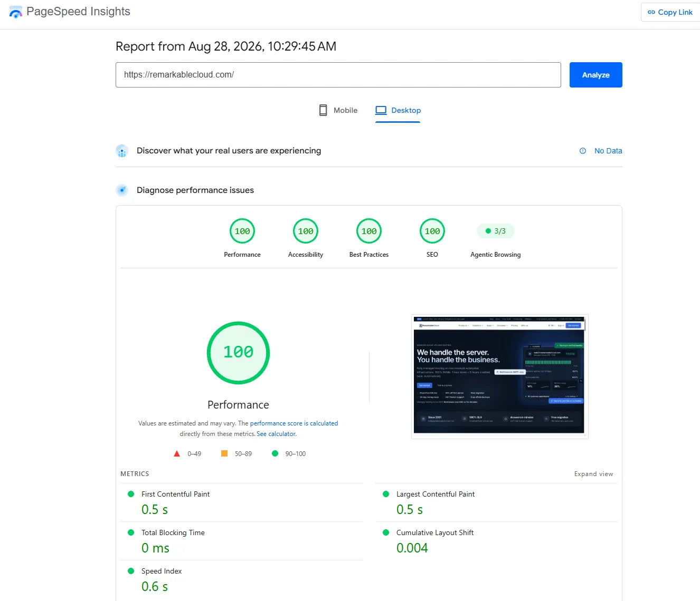Switch to the Mobile tab
Viewport: 700px width, 601px height.
tap(338, 110)
